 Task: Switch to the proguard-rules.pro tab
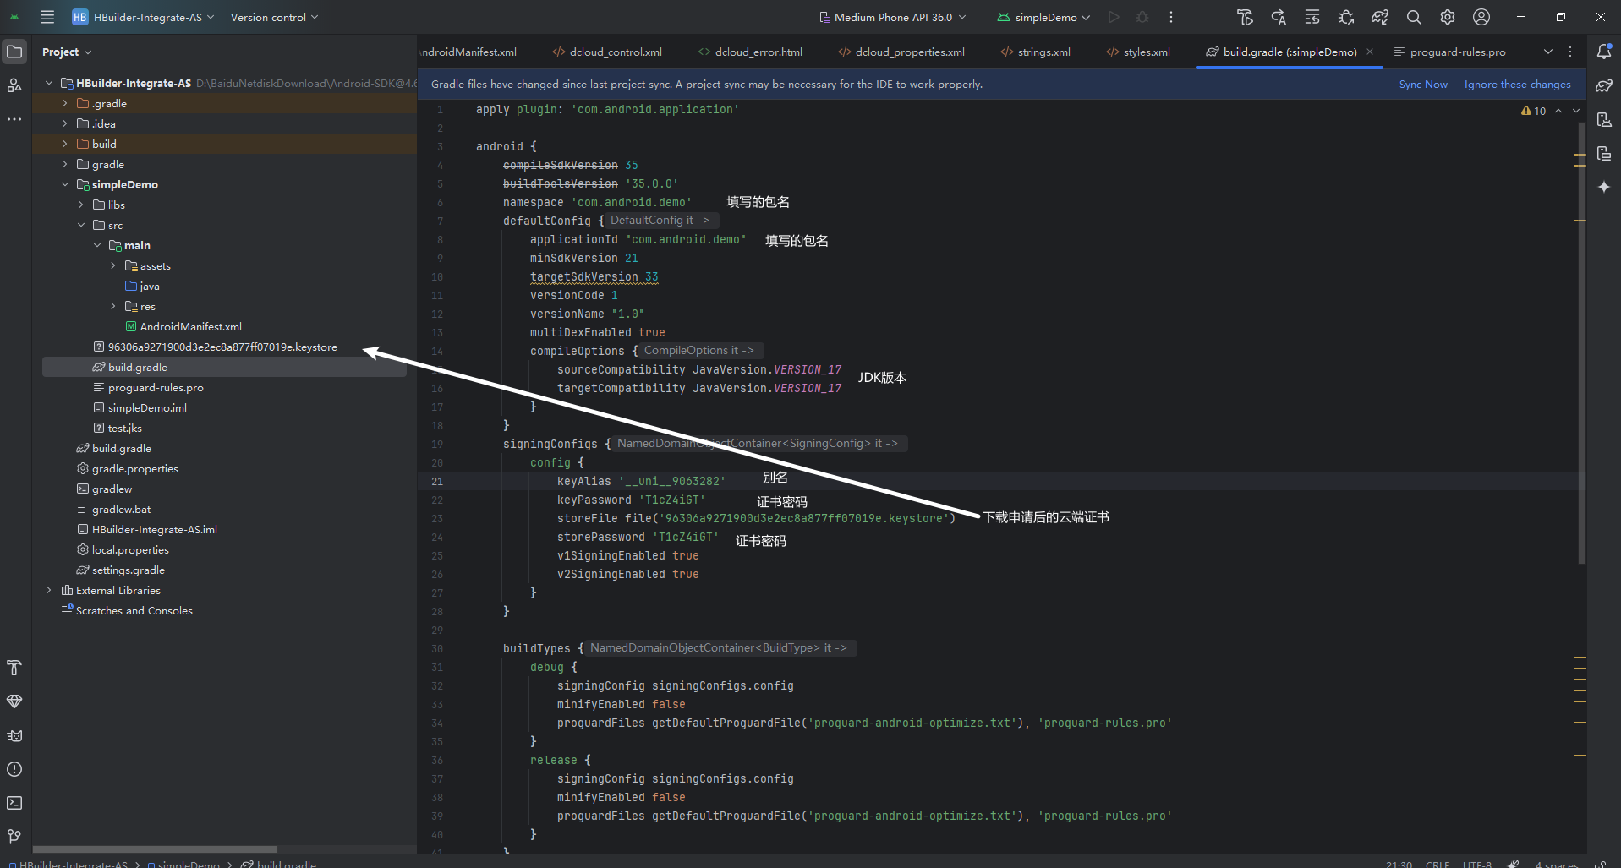click(x=1457, y=52)
